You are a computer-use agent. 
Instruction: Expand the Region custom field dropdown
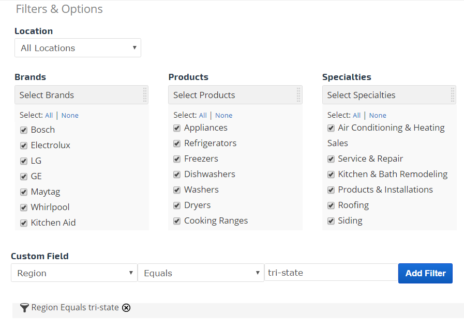[x=74, y=273]
